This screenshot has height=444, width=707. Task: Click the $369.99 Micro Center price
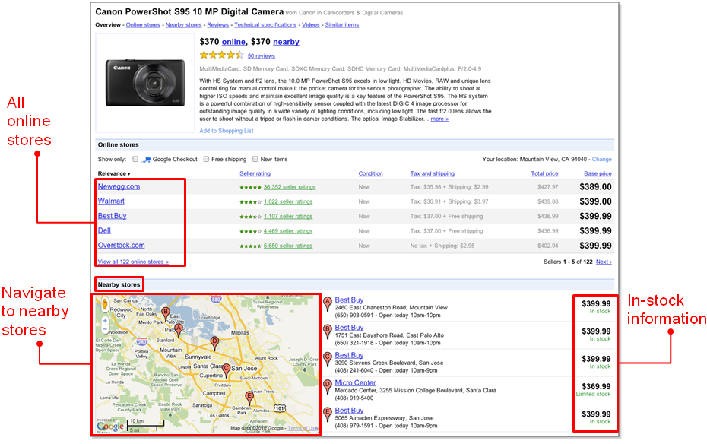click(x=596, y=386)
